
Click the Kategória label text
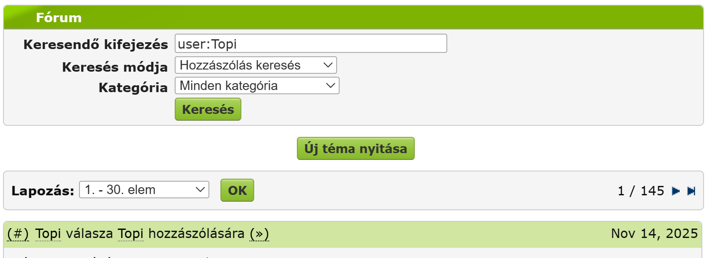133,87
